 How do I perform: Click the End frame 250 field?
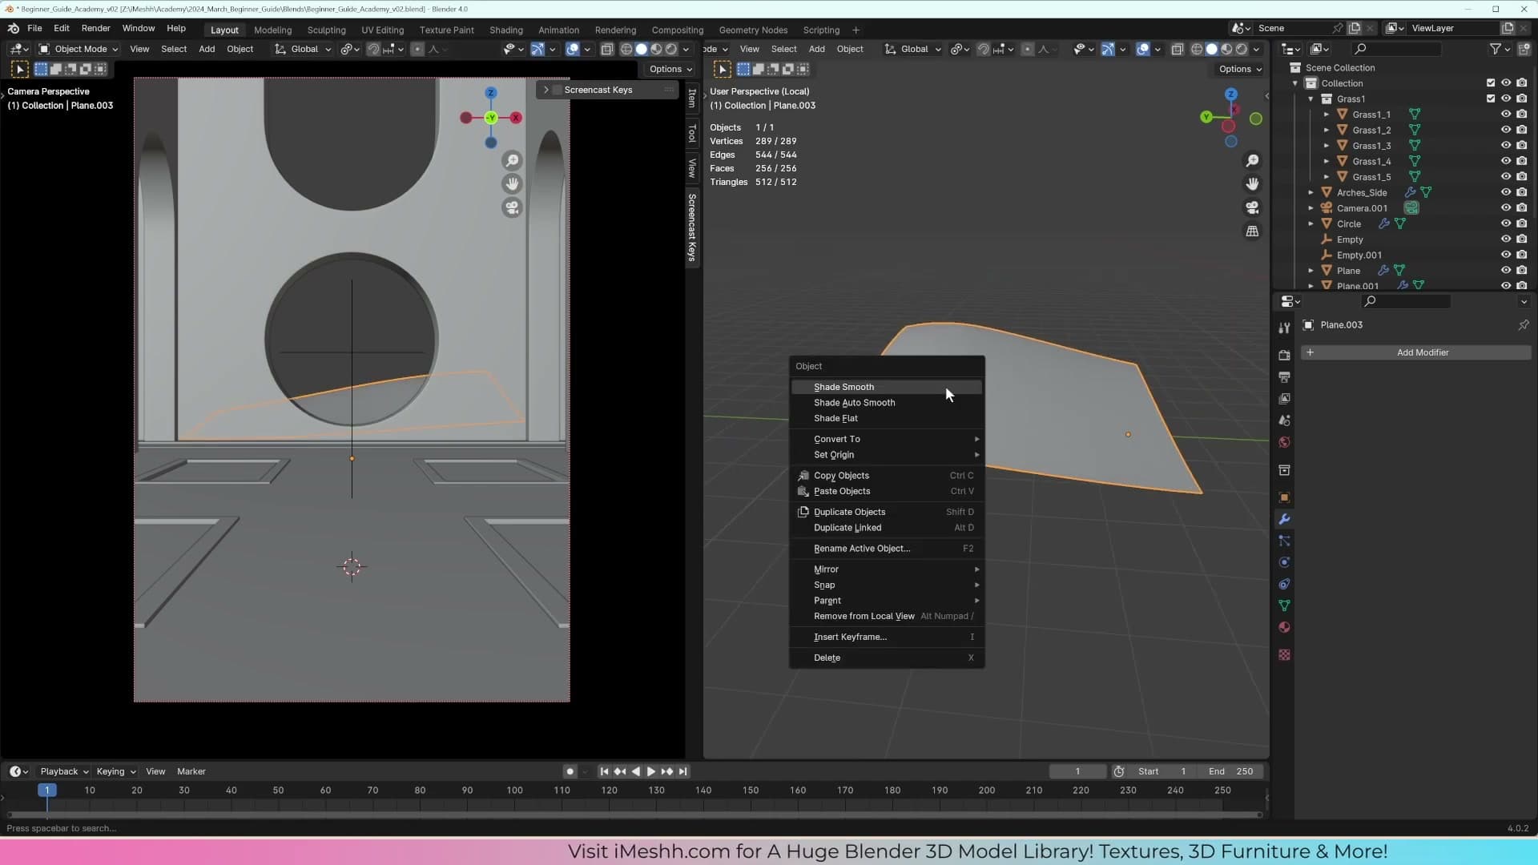pyautogui.click(x=1231, y=771)
